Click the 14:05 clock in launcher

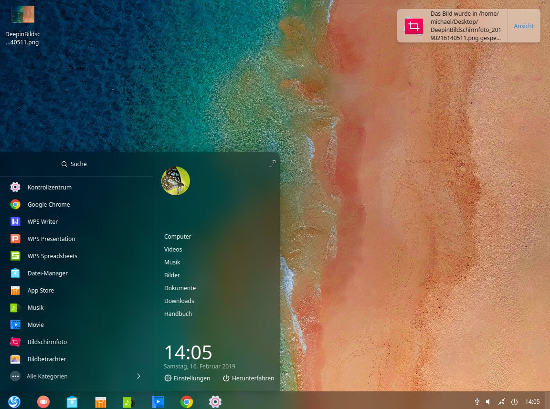click(188, 352)
